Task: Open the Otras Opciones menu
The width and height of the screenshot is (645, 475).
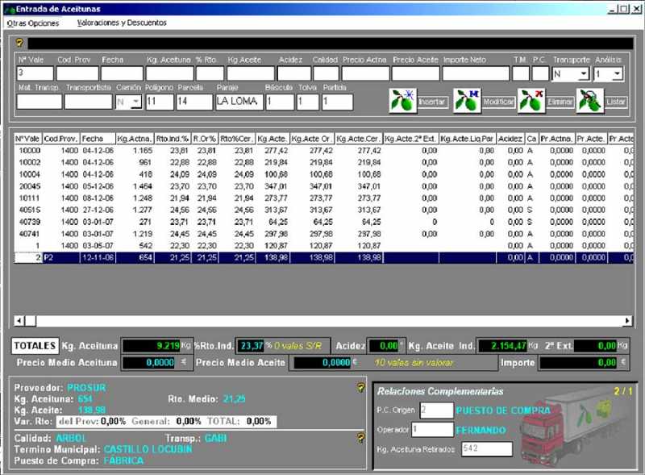Action: 33,23
